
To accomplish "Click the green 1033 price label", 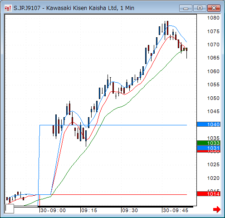I will [209, 143].
